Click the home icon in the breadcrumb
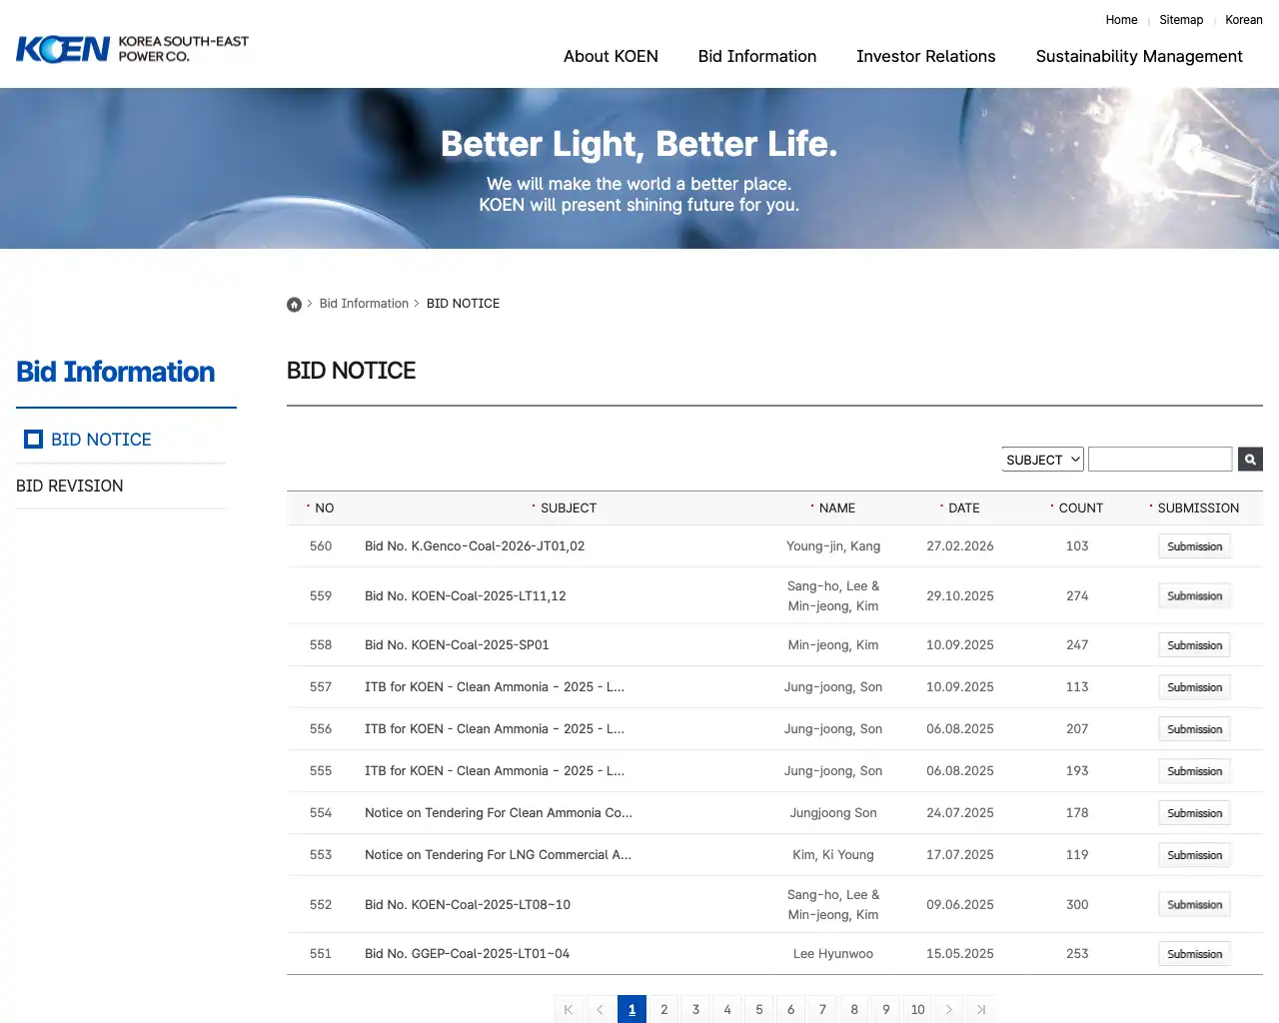The width and height of the screenshot is (1279, 1023). [x=294, y=304]
